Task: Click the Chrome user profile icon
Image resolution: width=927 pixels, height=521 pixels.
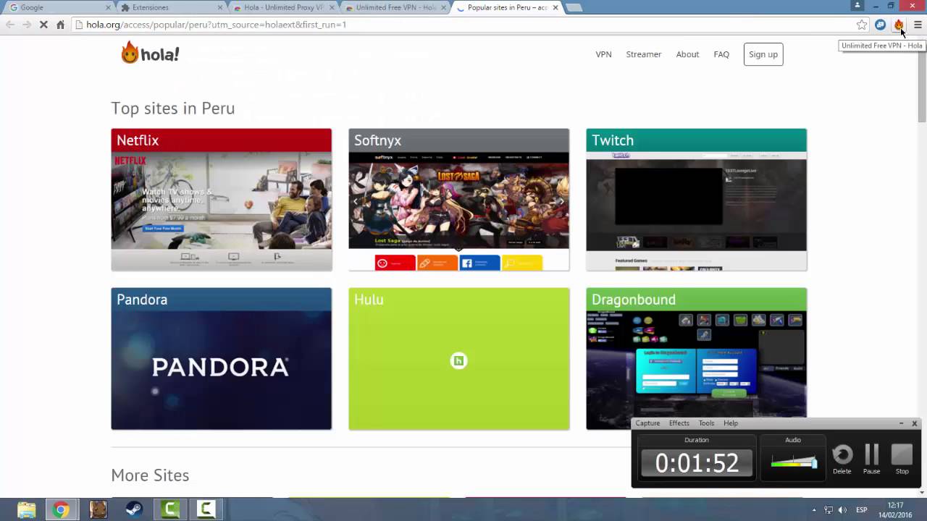Action: coord(857,6)
